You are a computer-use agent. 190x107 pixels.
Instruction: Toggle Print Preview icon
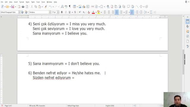pos(27,7)
